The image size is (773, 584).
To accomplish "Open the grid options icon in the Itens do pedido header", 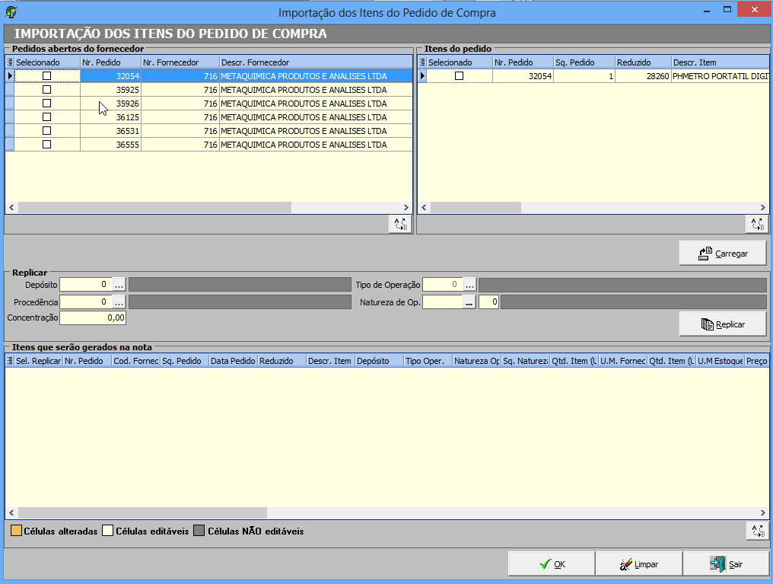I will [x=422, y=62].
